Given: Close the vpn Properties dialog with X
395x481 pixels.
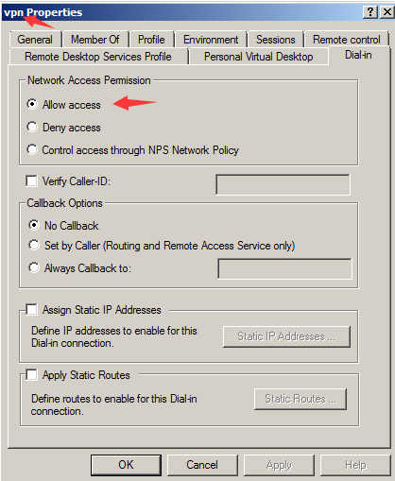Looking at the screenshot, I should pos(386,12).
